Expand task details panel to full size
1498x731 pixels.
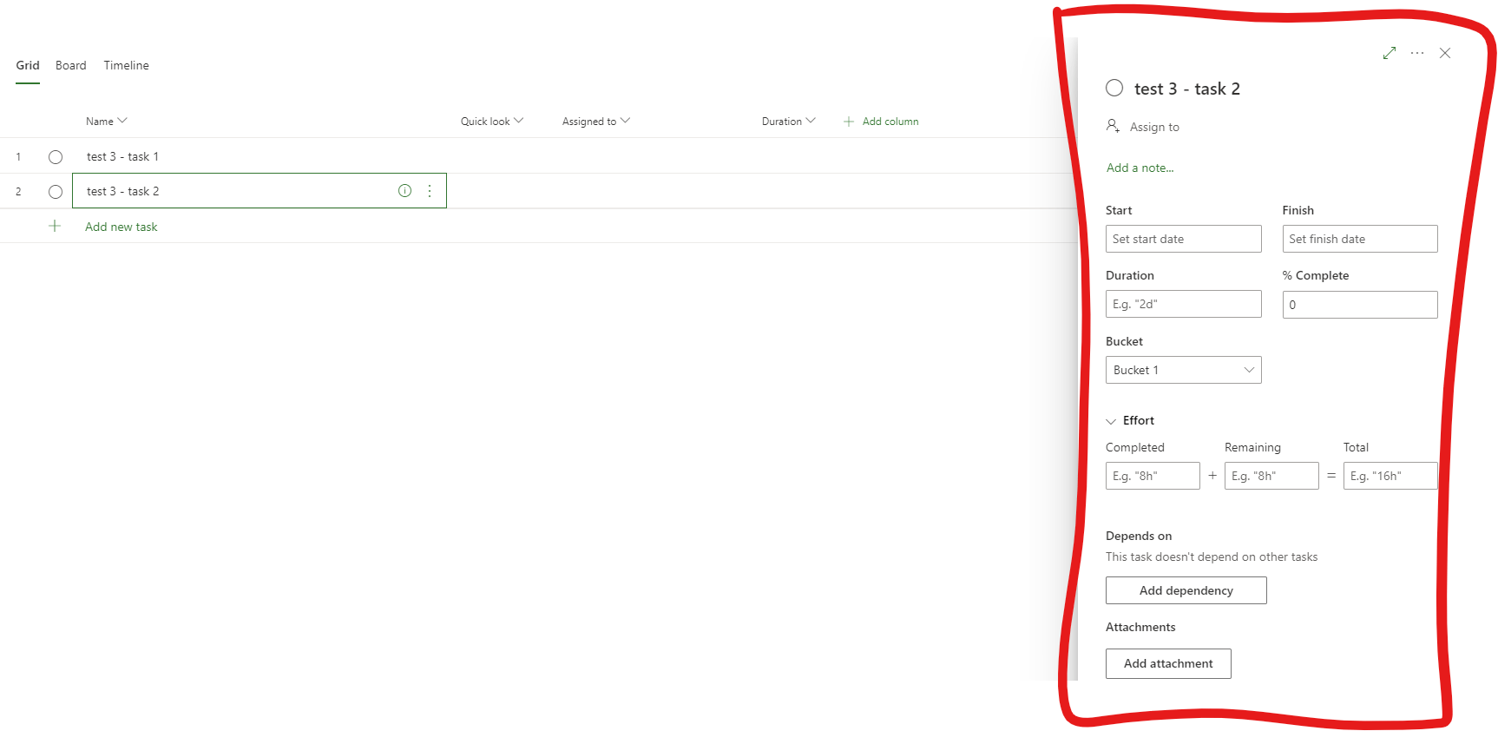tap(1390, 53)
